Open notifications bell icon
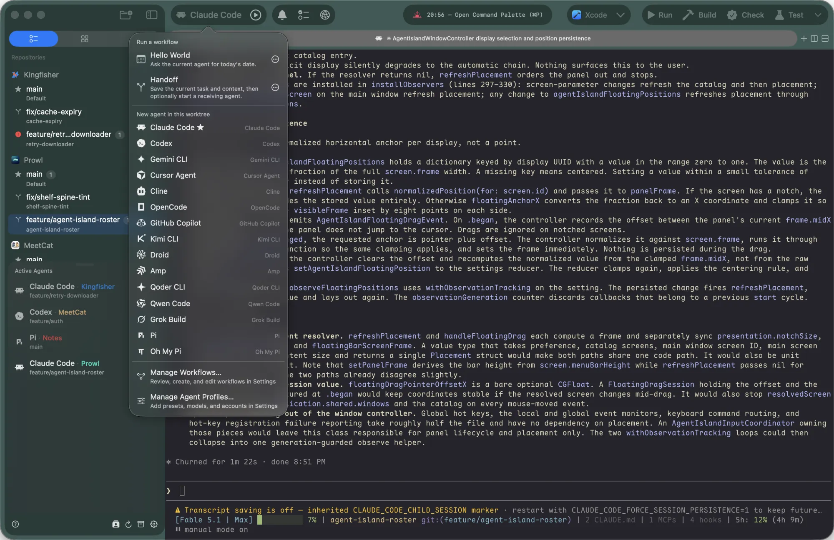This screenshot has height=540, width=834. tap(282, 15)
